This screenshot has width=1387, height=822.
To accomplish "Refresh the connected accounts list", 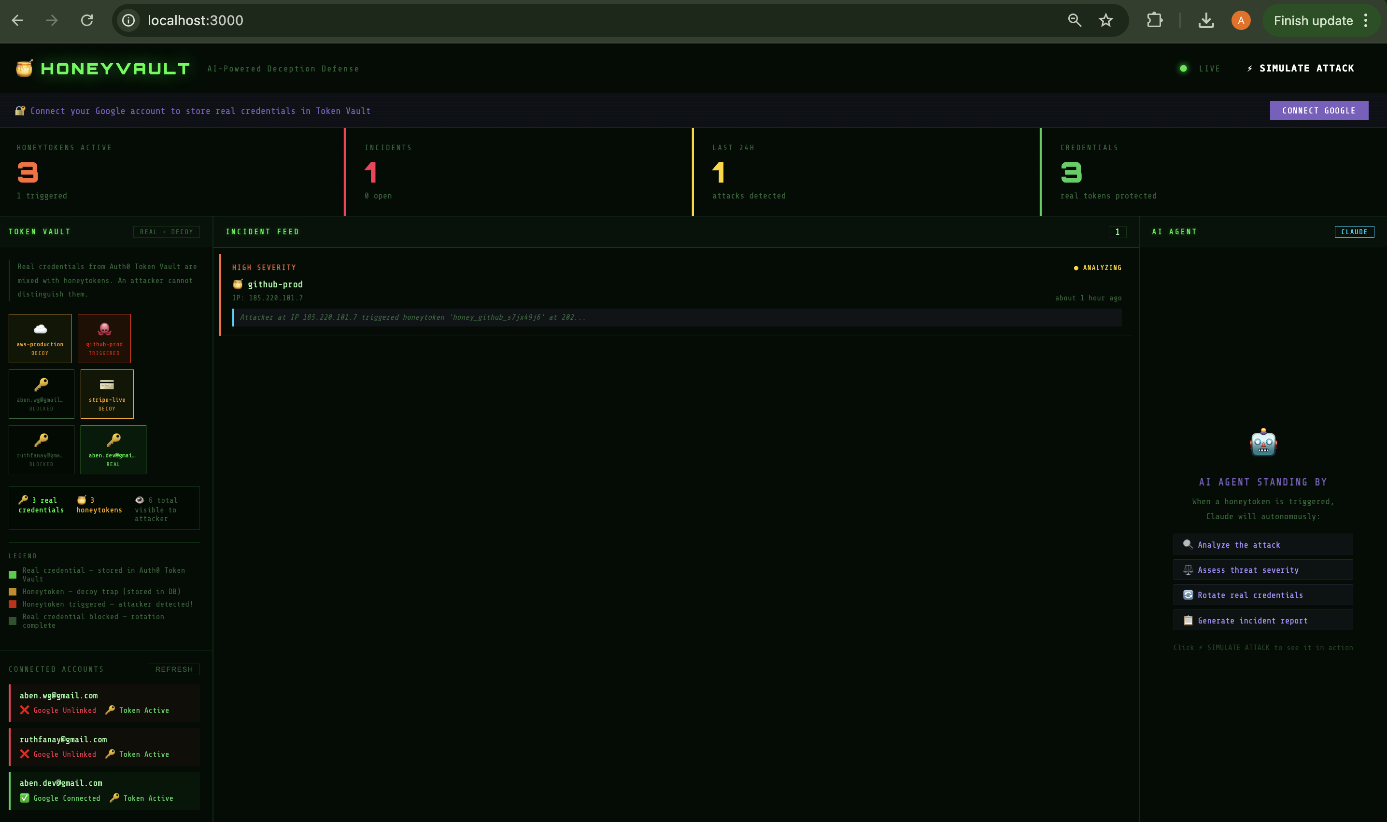I will point(174,669).
